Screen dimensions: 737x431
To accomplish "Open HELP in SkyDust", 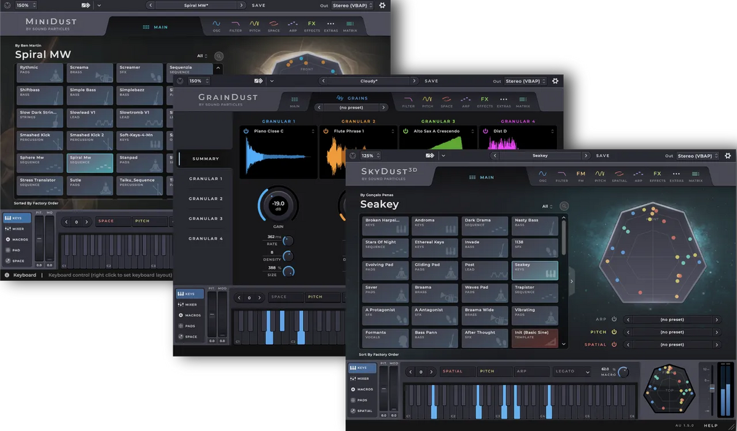I will pyautogui.click(x=710, y=424).
